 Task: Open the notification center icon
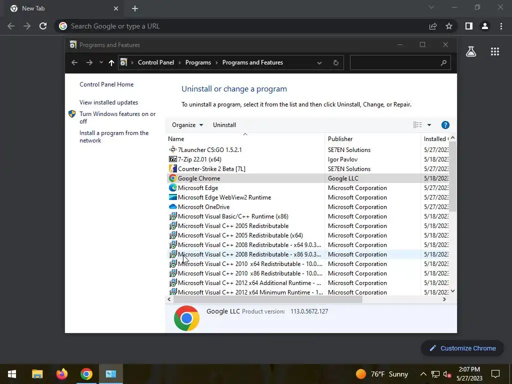[x=495, y=374]
